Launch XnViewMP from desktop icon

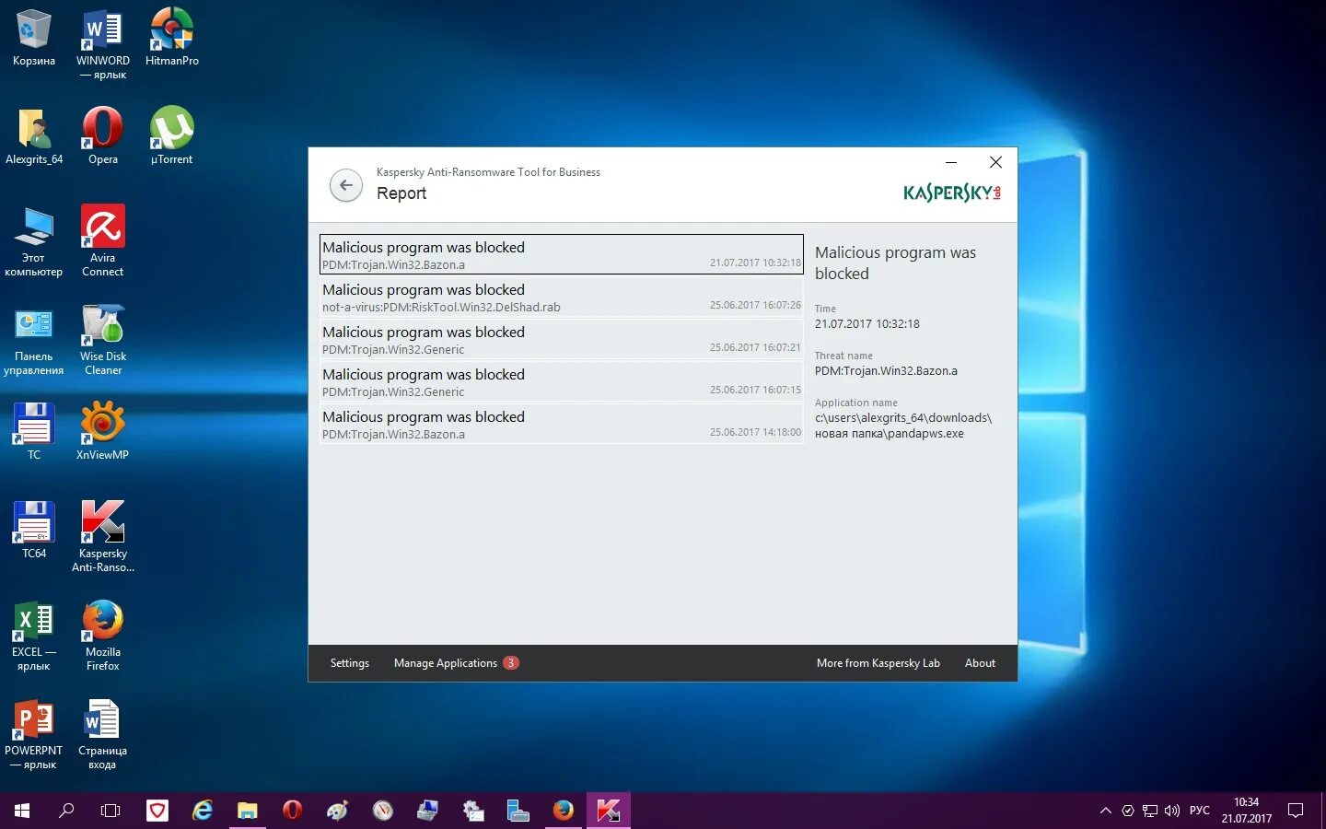(103, 431)
